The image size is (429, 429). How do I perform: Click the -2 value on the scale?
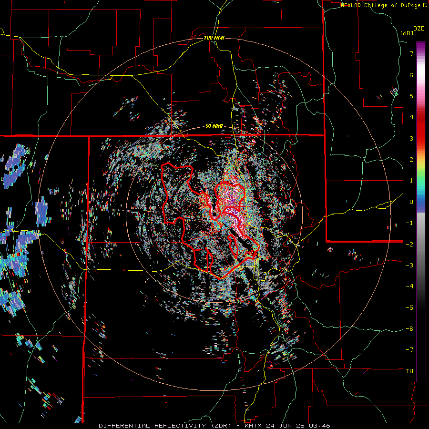coord(409,244)
